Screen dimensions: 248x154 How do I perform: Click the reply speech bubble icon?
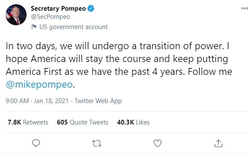[36, 143]
